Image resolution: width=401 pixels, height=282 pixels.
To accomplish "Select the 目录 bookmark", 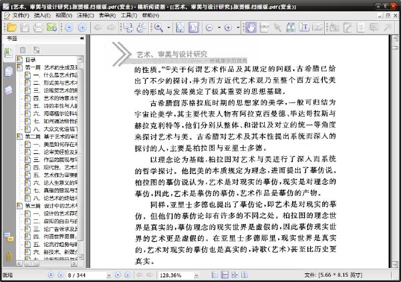I will pos(31,60).
